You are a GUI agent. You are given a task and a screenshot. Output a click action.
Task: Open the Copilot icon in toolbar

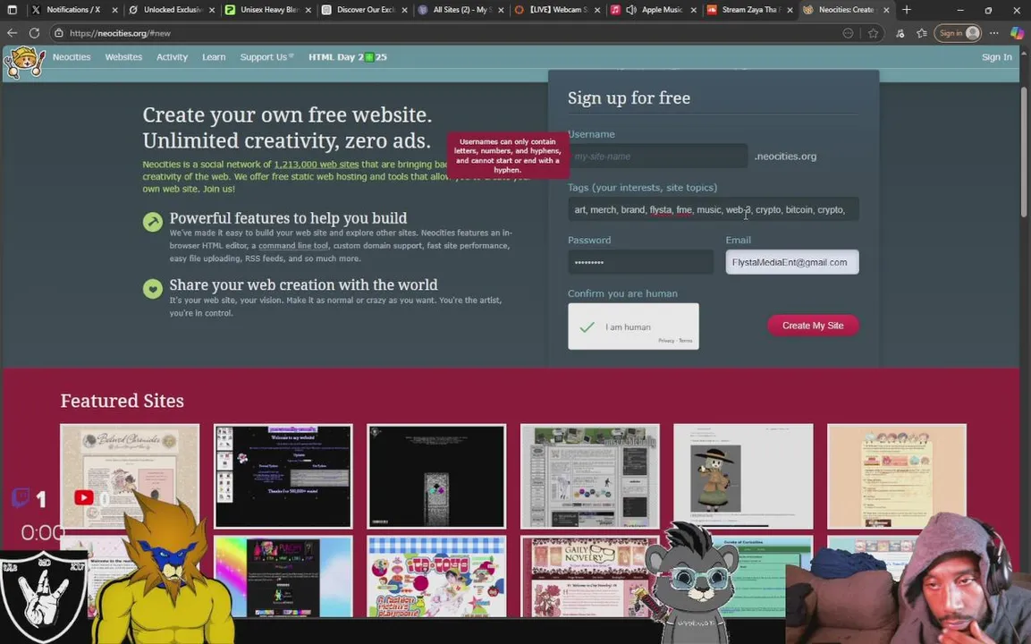pyautogui.click(x=1017, y=33)
